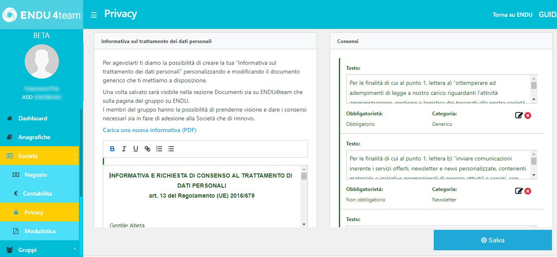The height and width of the screenshot is (257, 557).
Task: Insert a bulleted list in editor
Action: (170, 149)
